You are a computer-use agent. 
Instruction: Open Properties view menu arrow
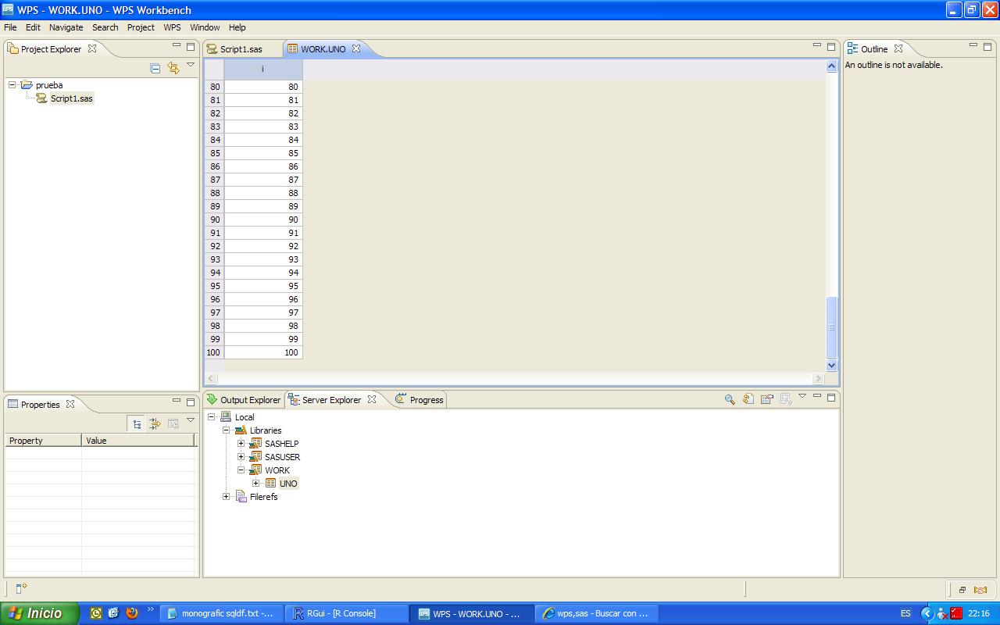click(x=190, y=420)
